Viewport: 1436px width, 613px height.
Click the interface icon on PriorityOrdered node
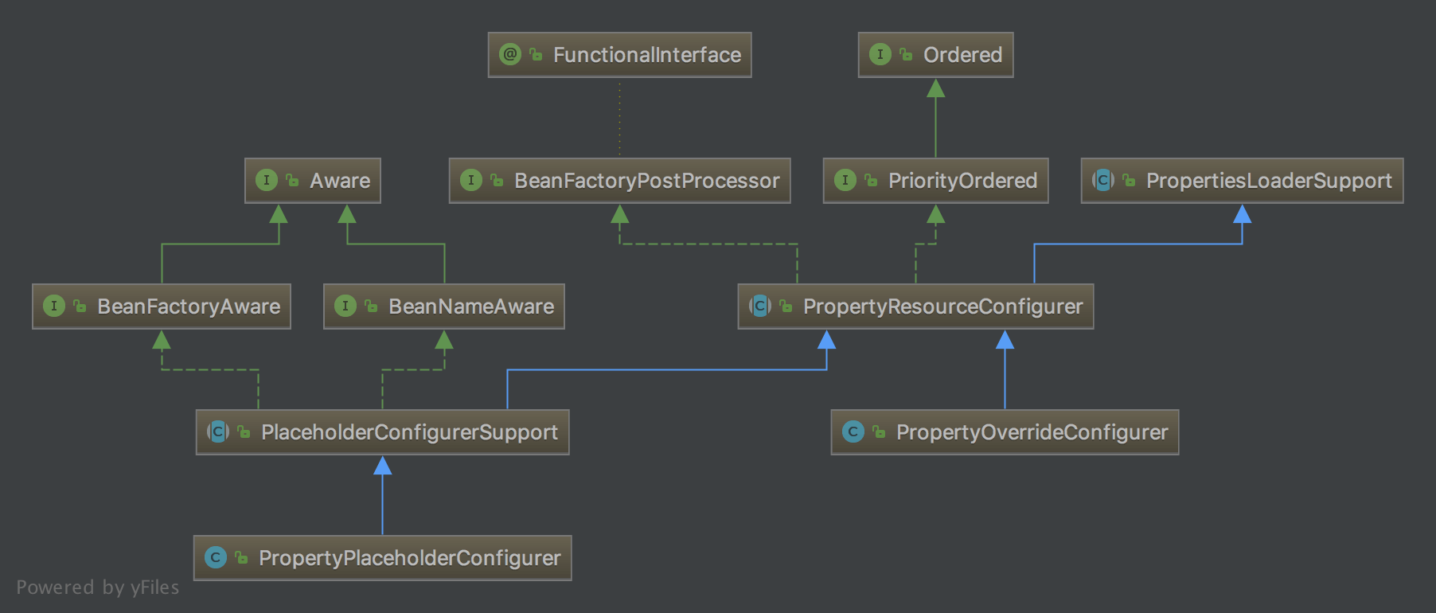(x=845, y=180)
